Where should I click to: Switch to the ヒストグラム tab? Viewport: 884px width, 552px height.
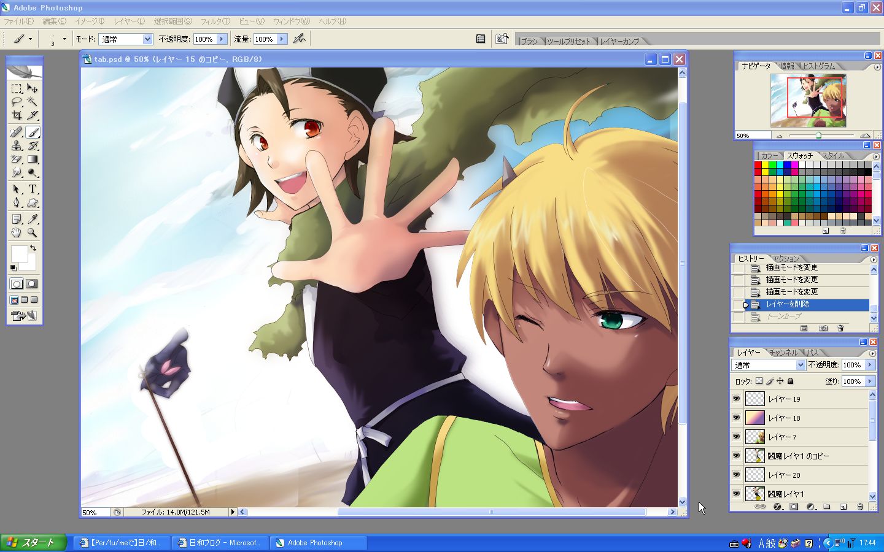point(819,66)
